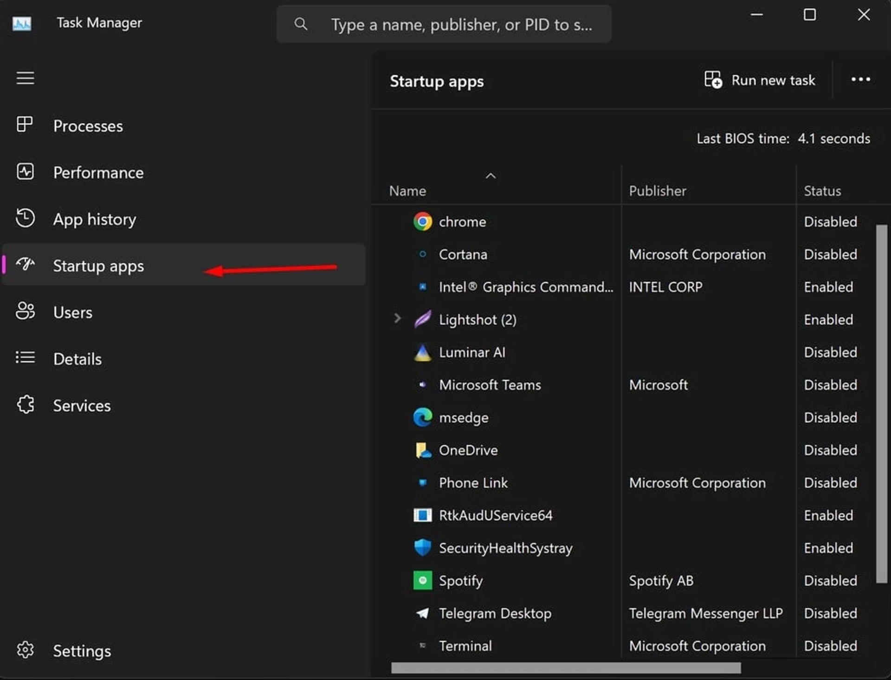Viewport: 891px width, 680px height.
Task: Open the Details page
Action: click(x=184, y=358)
